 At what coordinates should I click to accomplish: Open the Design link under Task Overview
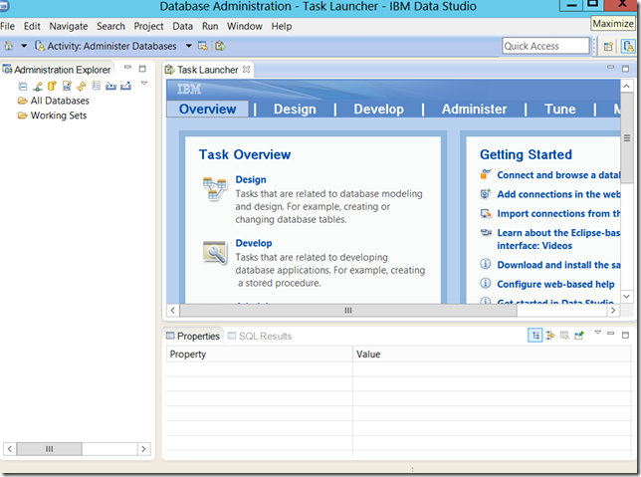251,179
